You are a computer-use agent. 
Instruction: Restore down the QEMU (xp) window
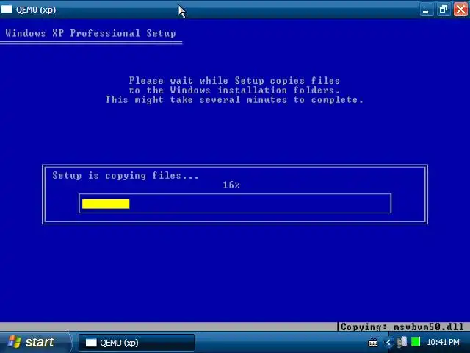point(444,10)
